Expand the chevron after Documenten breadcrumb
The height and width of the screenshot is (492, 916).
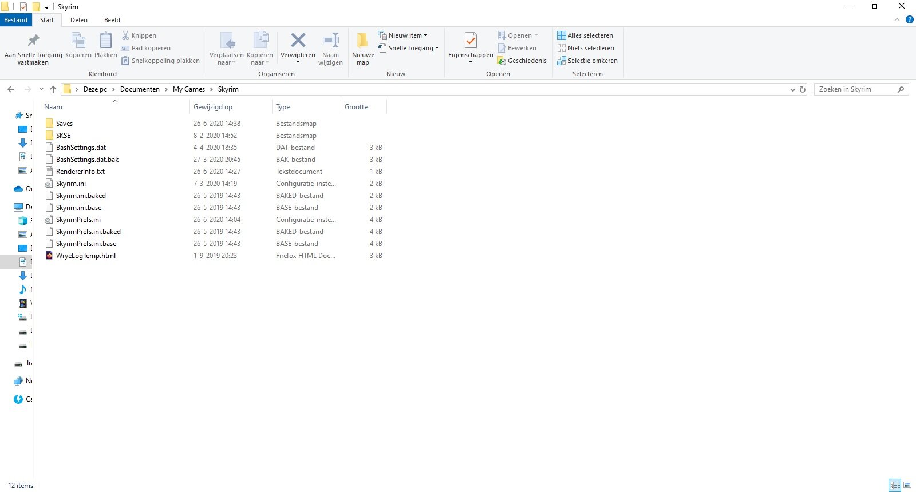click(x=167, y=89)
